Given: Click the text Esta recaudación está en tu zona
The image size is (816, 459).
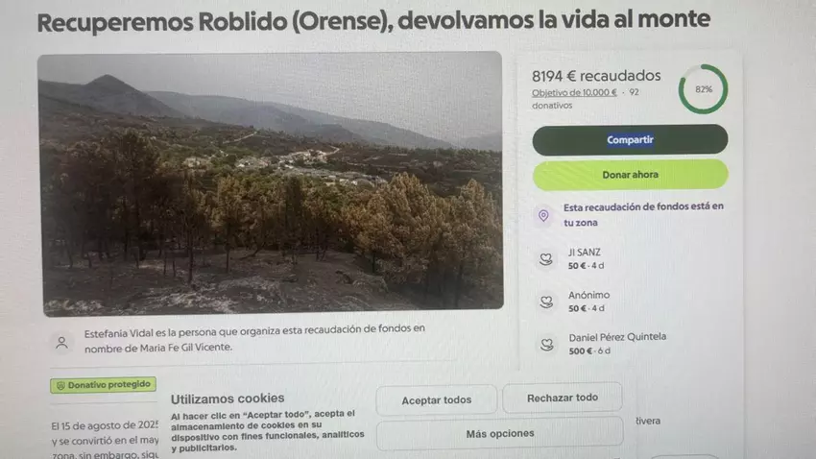Looking at the screenshot, I should click(x=643, y=214).
